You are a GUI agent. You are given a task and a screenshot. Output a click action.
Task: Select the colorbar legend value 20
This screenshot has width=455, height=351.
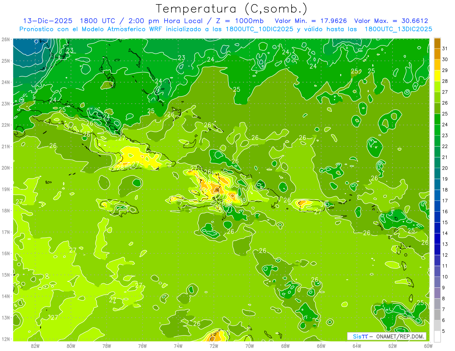[445, 168]
